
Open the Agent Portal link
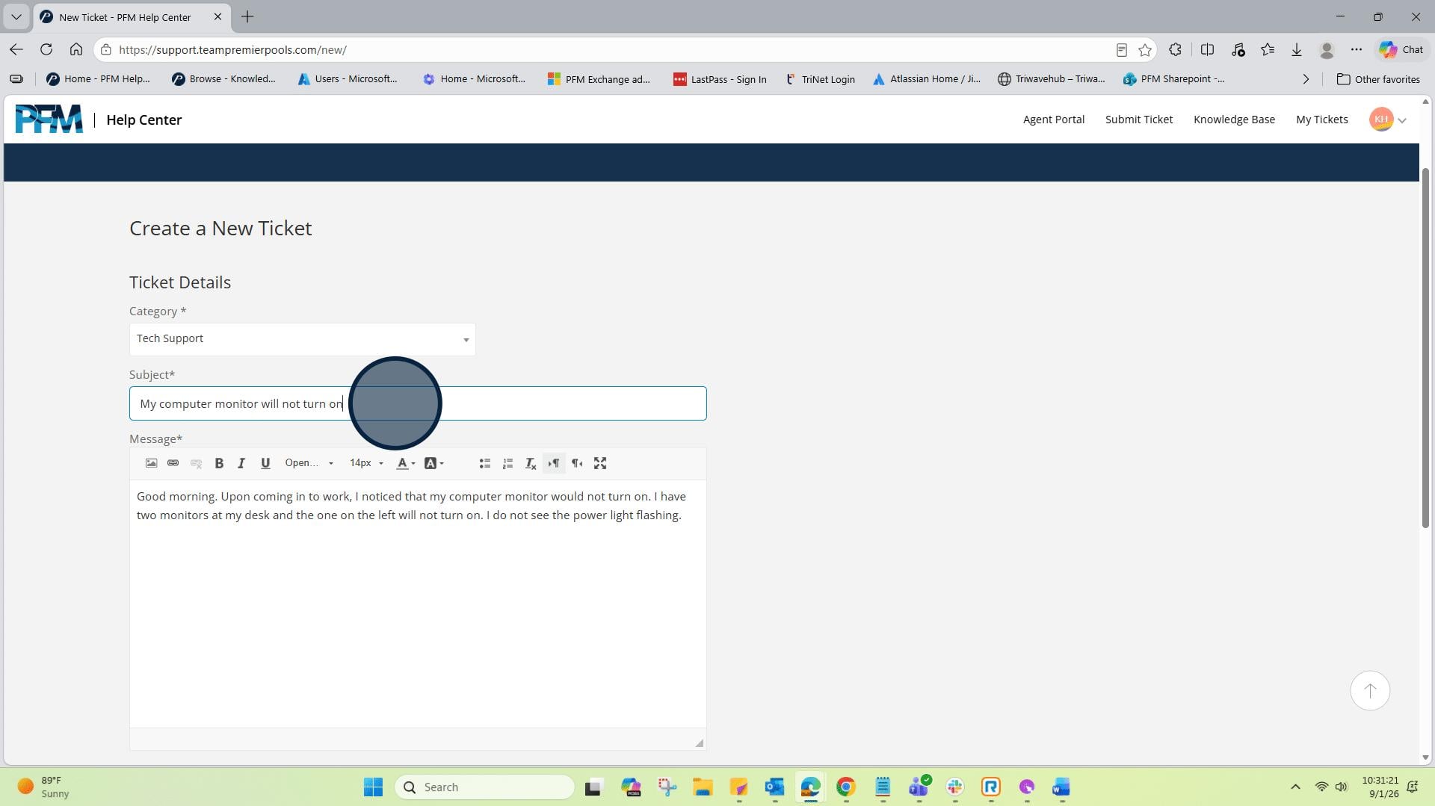tap(1053, 120)
